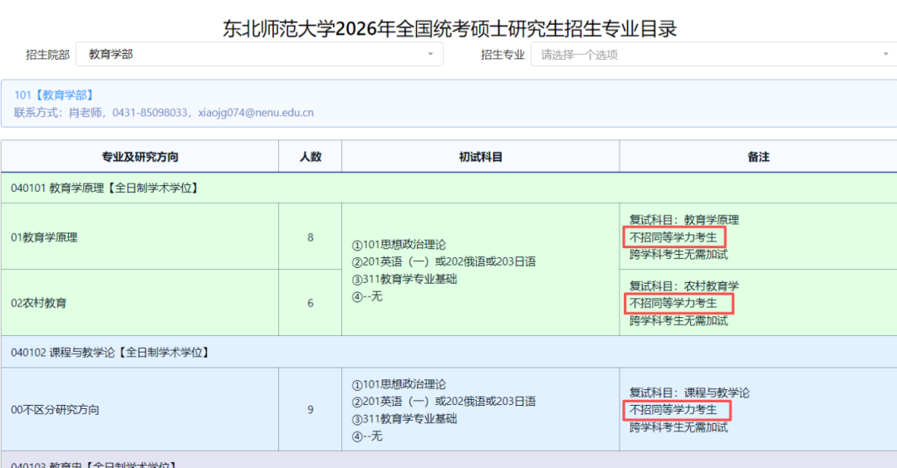
Task: Click the enrollment count 9 cell
Action: click(x=310, y=410)
